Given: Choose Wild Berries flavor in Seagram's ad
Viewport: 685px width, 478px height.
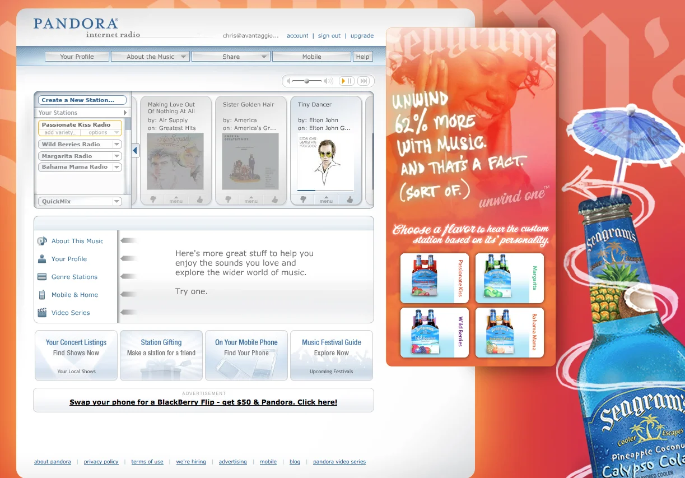Looking at the screenshot, I should [435, 332].
